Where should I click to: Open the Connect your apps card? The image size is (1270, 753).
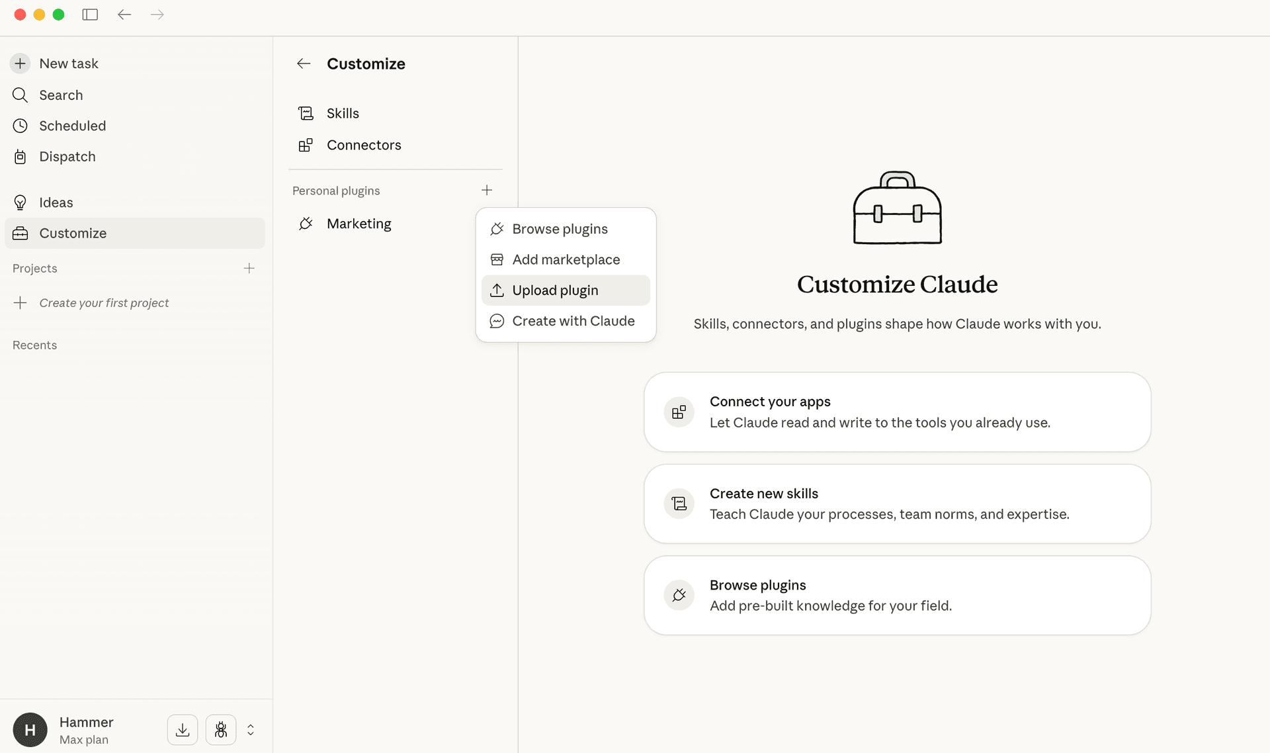click(x=897, y=412)
